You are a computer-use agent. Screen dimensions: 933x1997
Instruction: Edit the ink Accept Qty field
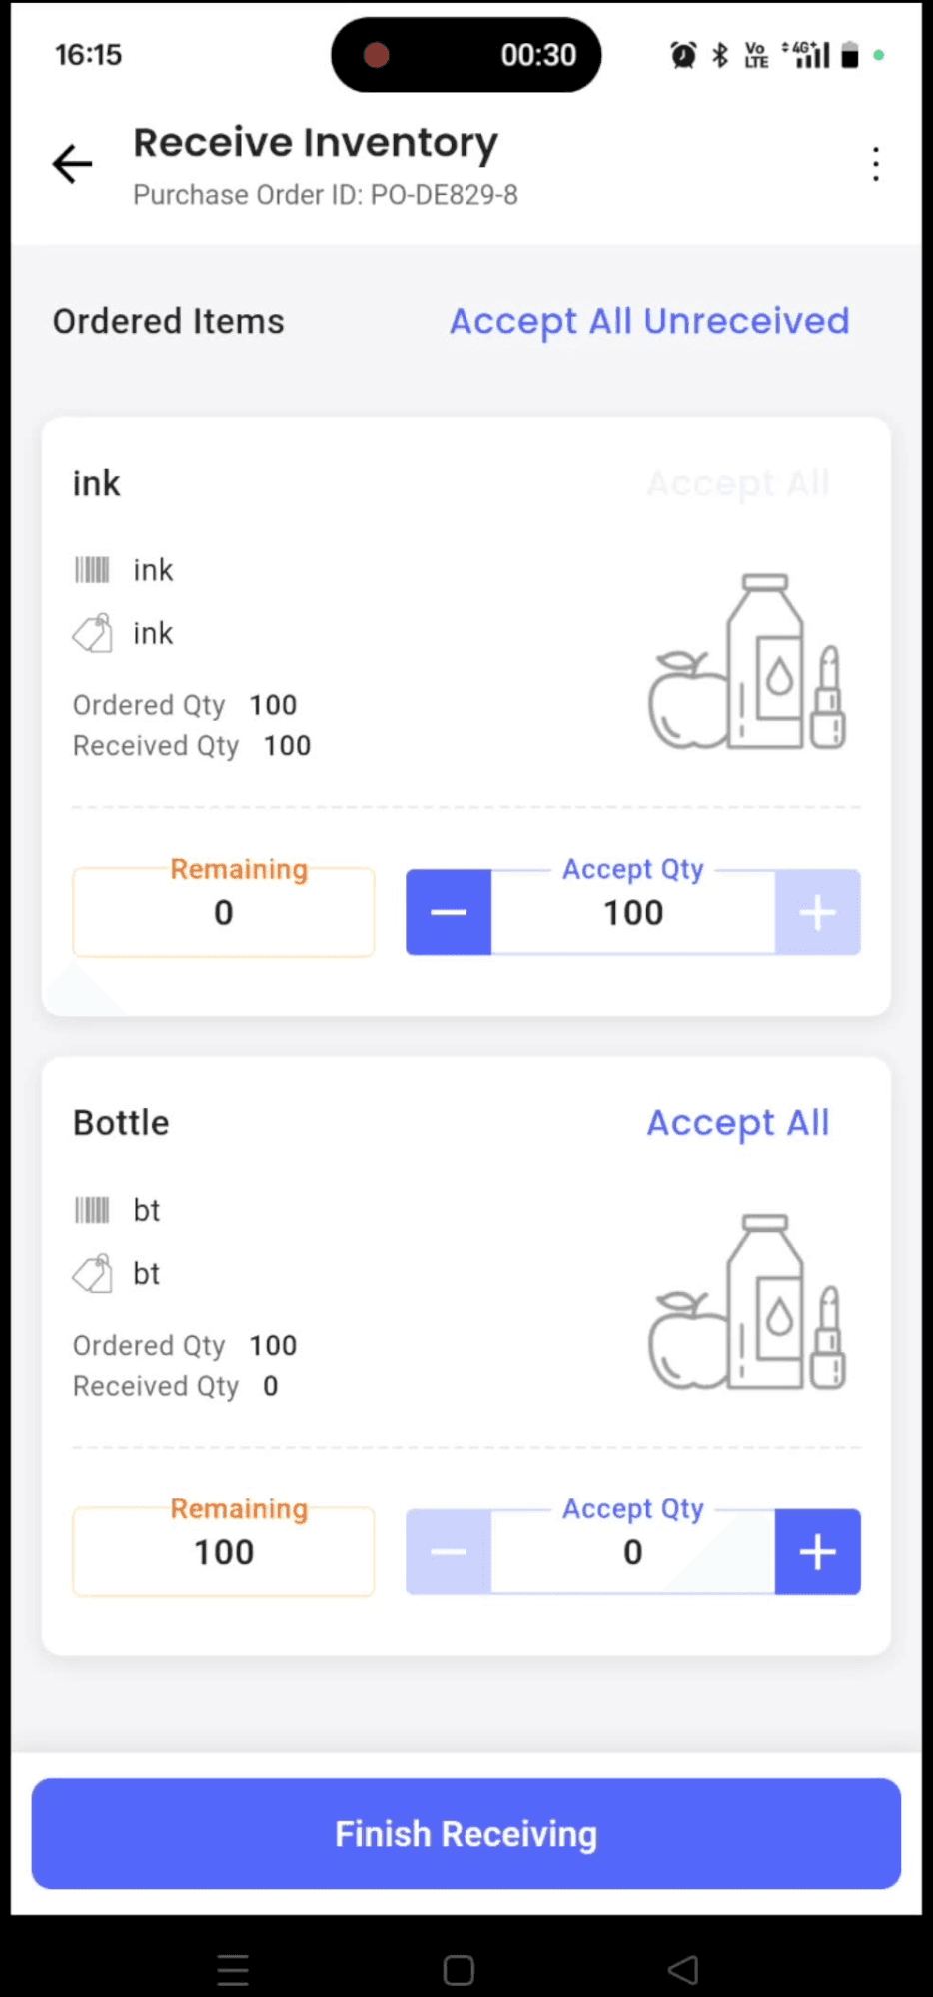point(633,913)
